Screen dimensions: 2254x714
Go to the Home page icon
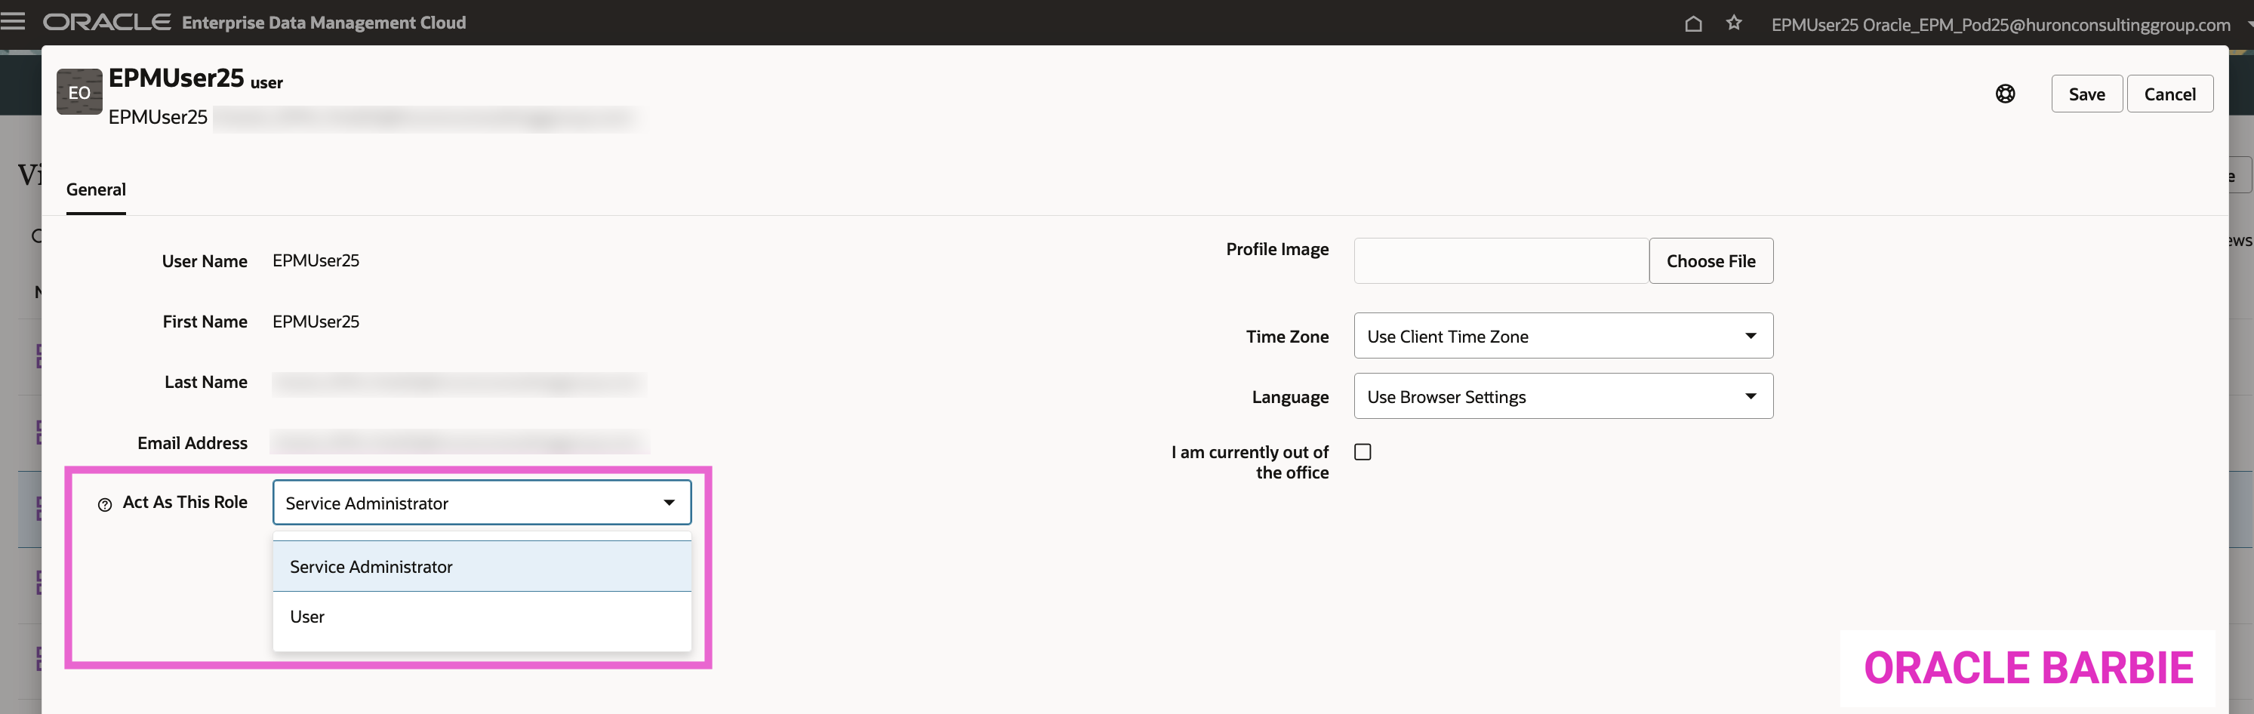[x=1692, y=23]
